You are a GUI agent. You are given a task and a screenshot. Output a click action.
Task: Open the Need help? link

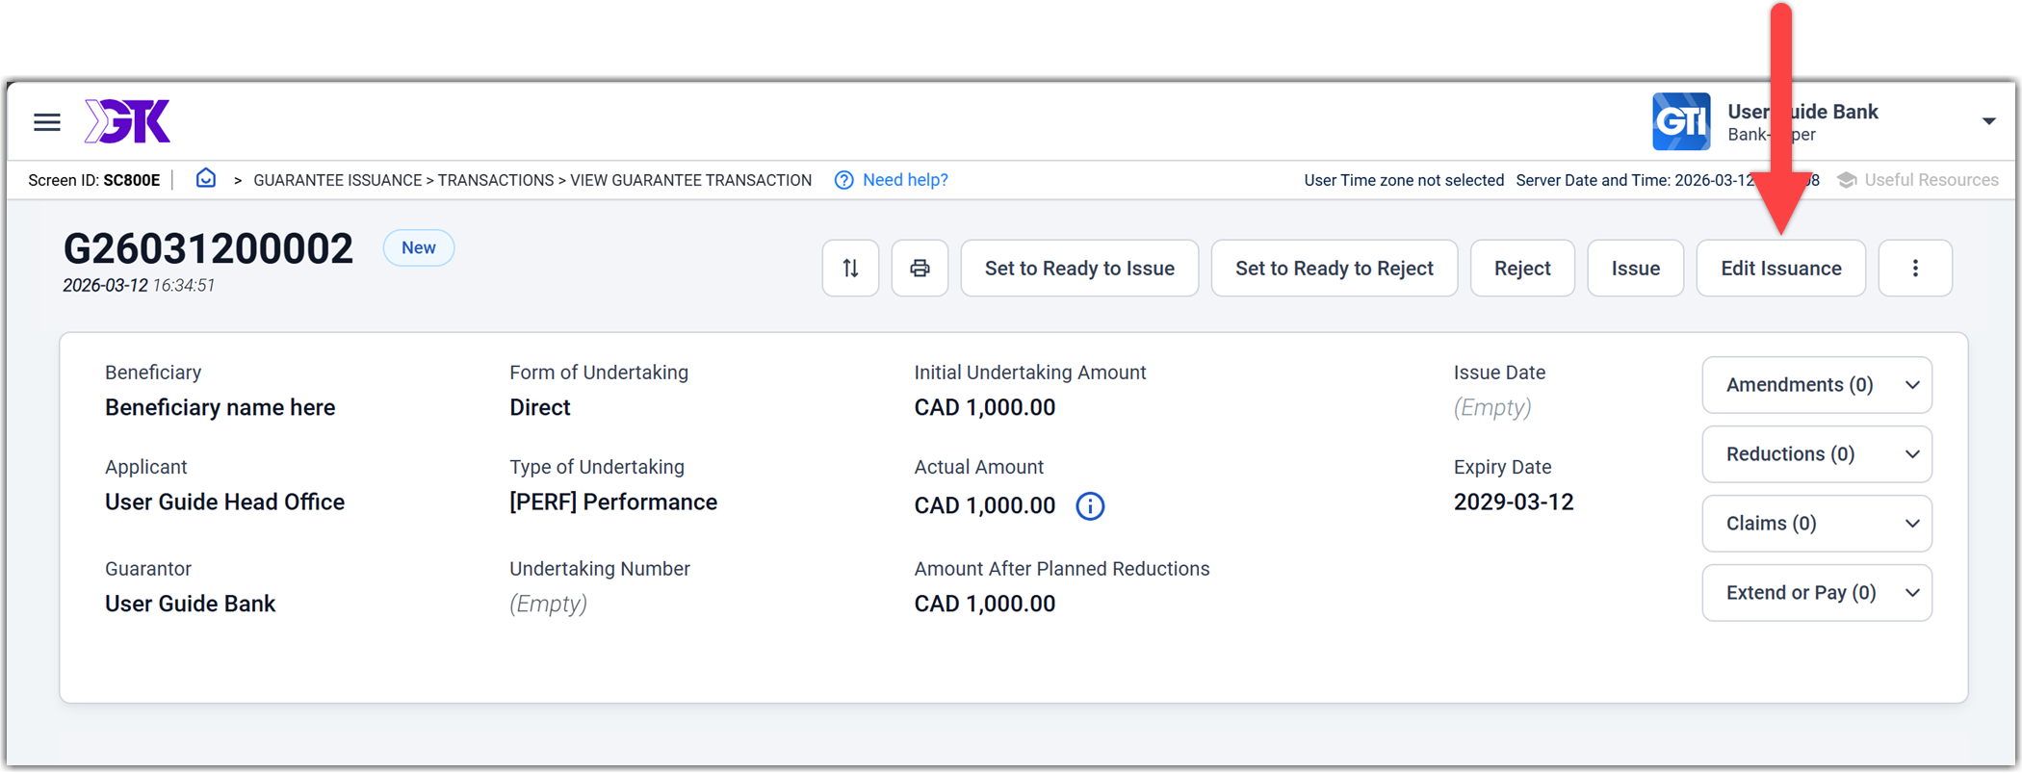click(x=905, y=180)
